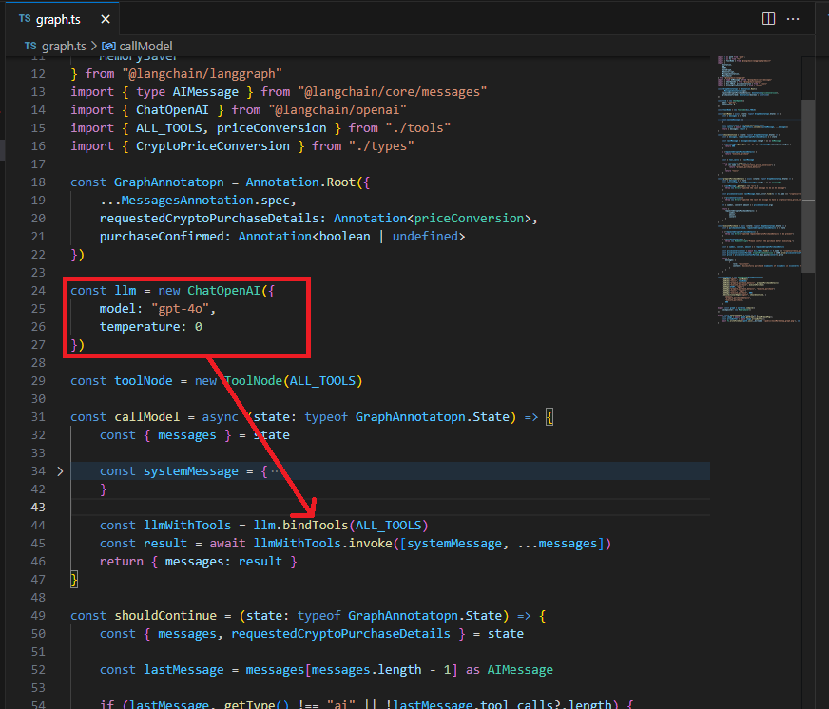Click the "@langchain/core/messages" string

pos(393,91)
